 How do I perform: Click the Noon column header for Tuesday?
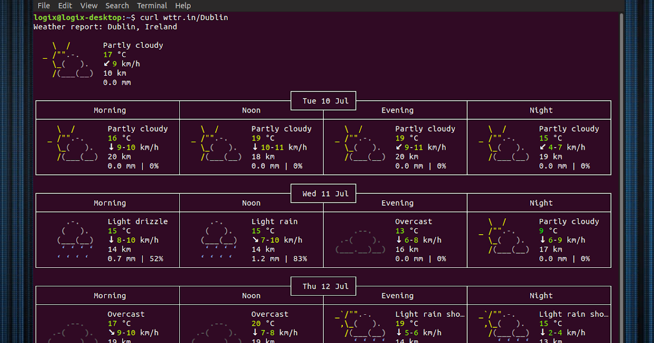pos(251,110)
